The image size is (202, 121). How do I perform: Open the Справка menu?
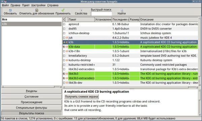pyautogui.click(x=53, y=5)
